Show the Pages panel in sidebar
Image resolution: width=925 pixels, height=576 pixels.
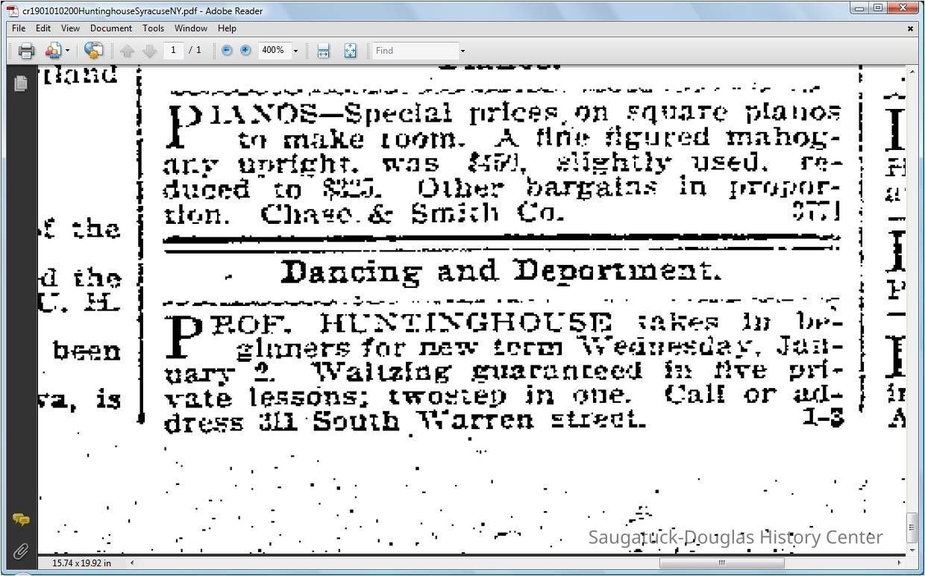[21, 83]
